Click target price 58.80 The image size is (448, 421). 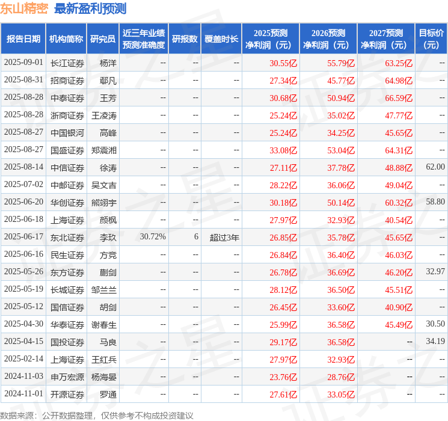coord(435,201)
